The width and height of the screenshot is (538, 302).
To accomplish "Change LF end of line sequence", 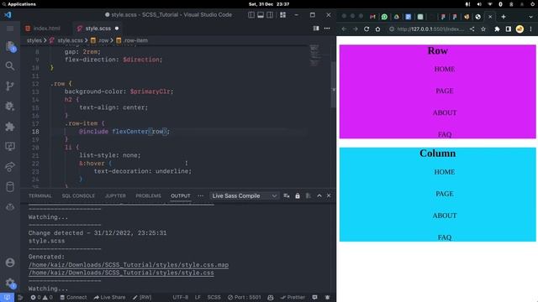I will (x=198, y=297).
